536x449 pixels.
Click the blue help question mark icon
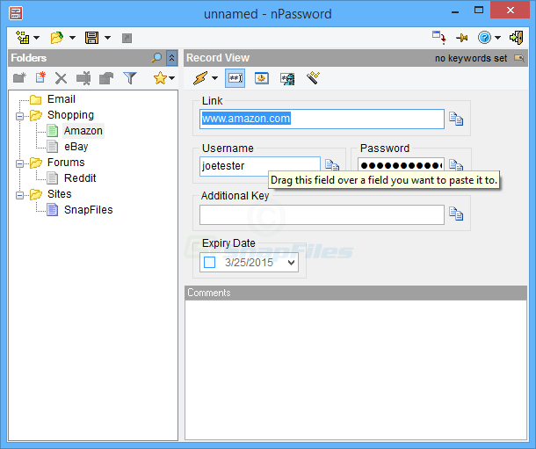point(484,38)
